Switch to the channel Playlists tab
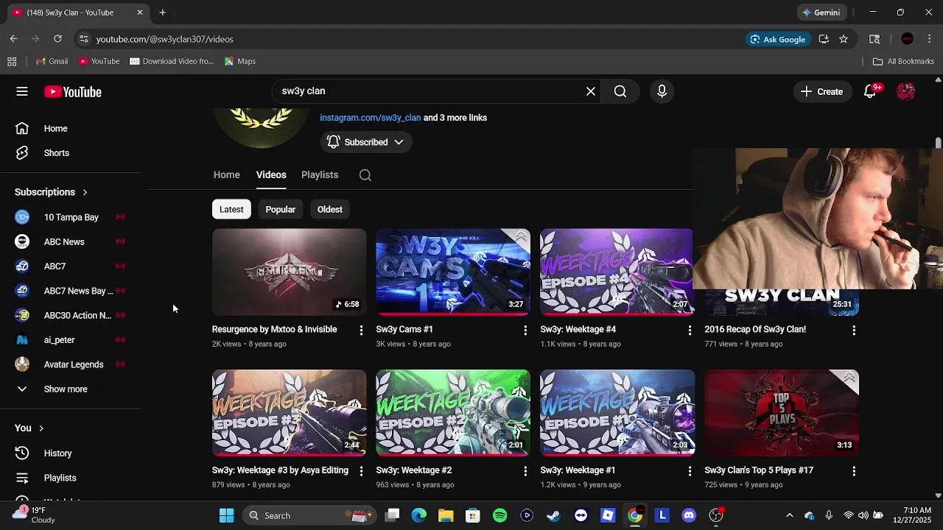943x530 pixels. coord(320,174)
